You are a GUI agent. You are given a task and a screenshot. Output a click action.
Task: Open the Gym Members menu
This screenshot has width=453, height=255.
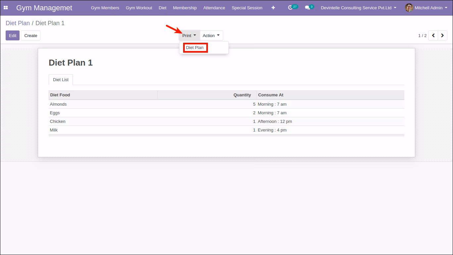click(105, 8)
